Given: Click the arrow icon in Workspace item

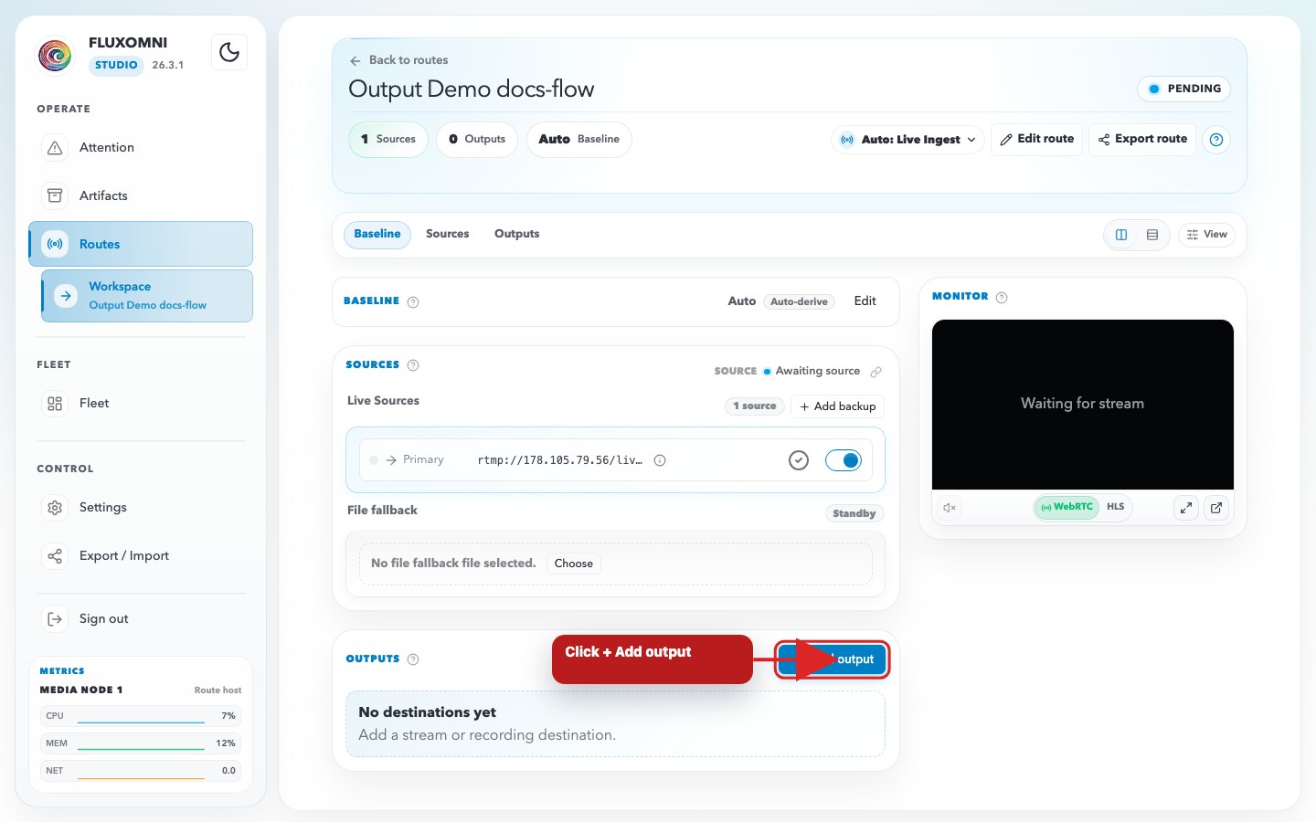Looking at the screenshot, I should click(66, 296).
